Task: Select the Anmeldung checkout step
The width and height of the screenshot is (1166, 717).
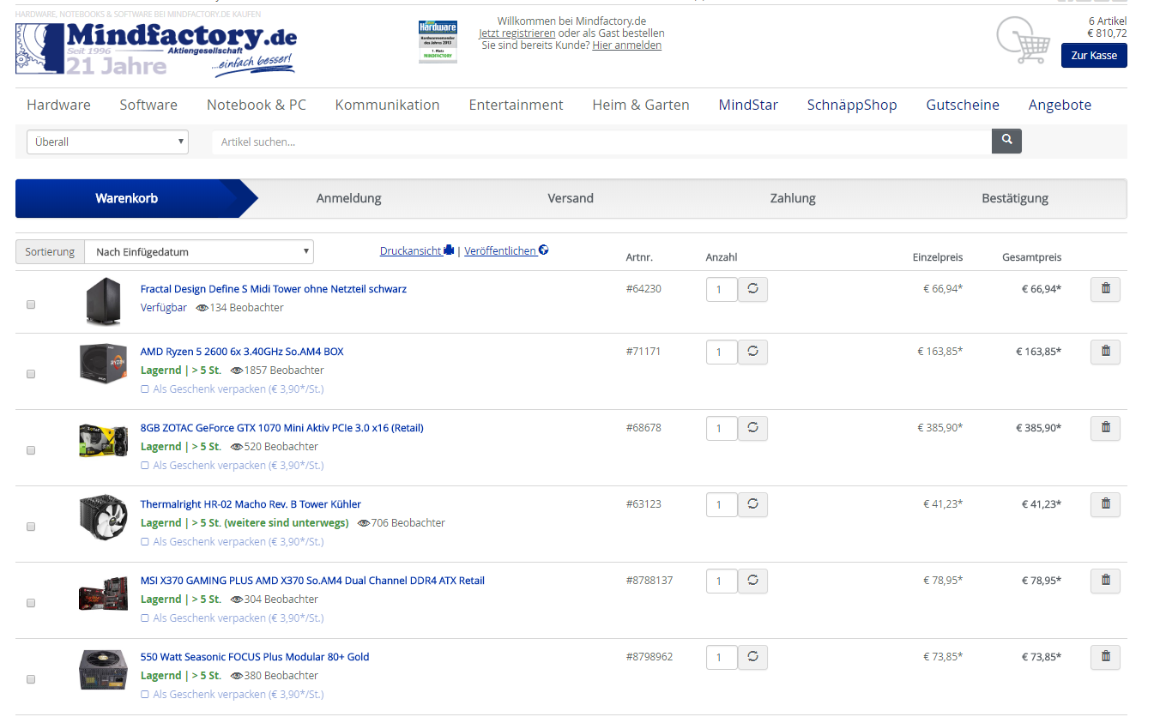Action: [x=348, y=198]
